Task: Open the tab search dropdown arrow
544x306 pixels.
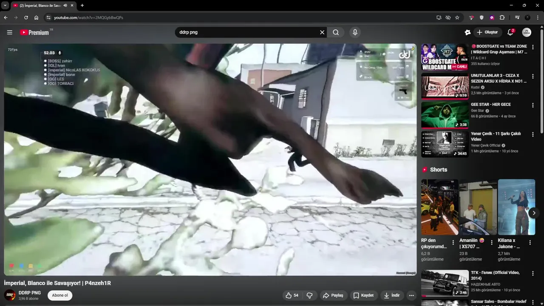Action: click(5, 6)
